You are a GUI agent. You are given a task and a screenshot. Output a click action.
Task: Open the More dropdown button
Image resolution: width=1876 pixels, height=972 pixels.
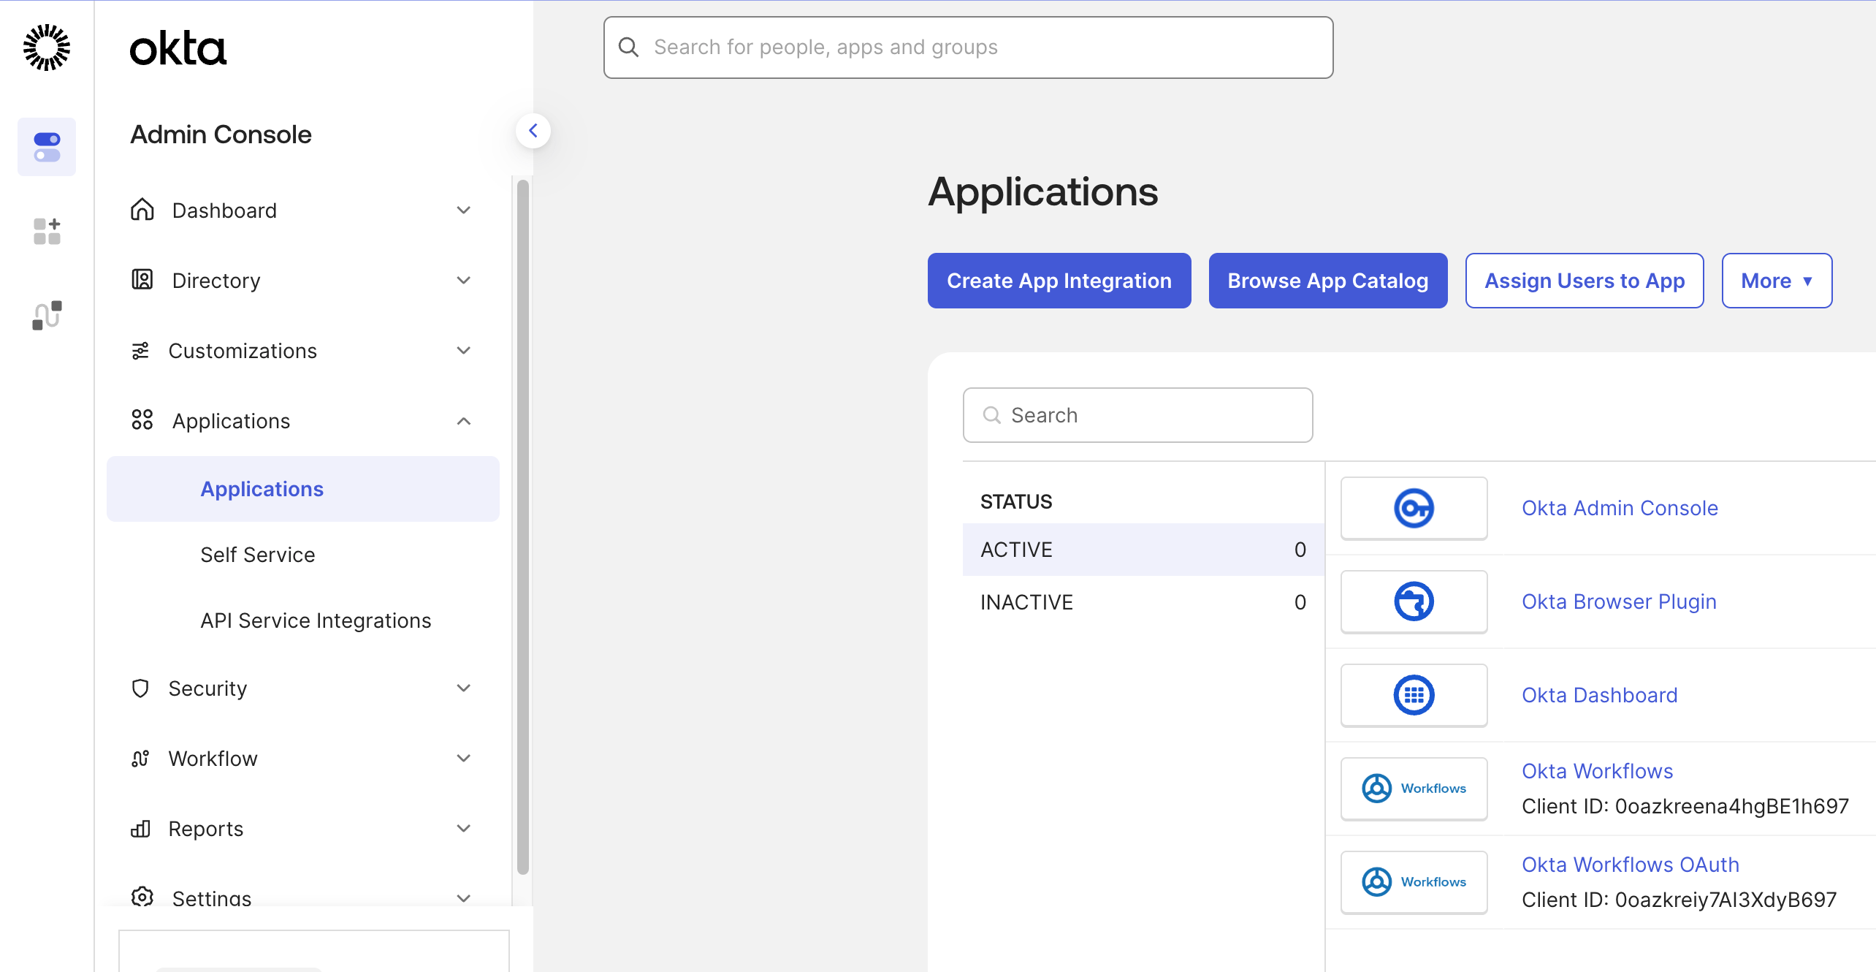[x=1776, y=281]
